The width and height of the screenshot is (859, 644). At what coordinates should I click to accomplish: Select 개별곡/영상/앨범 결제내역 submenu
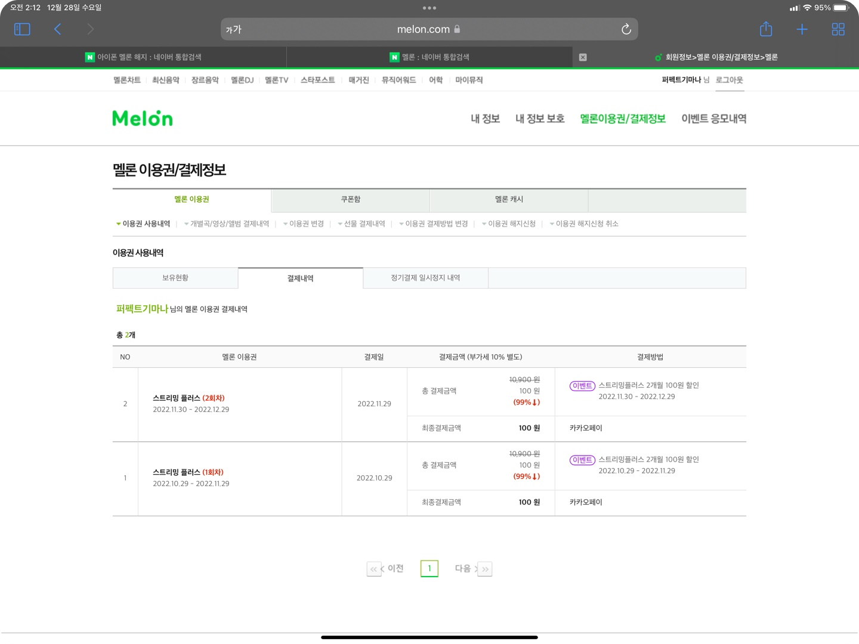pyautogui.click(x=230, y=224)
